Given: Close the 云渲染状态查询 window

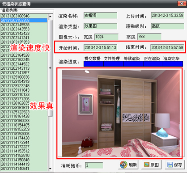Looking at the screenshot, I should [182, 4].
